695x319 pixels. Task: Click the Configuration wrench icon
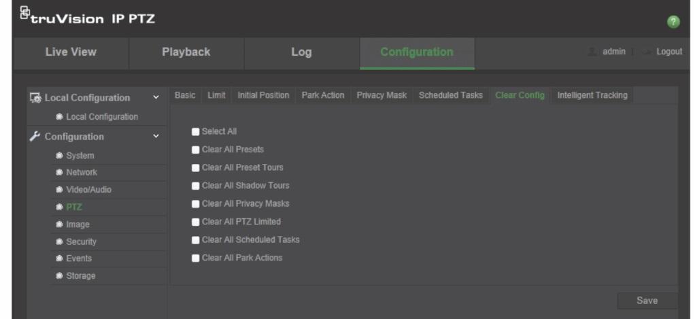(35, 137)
